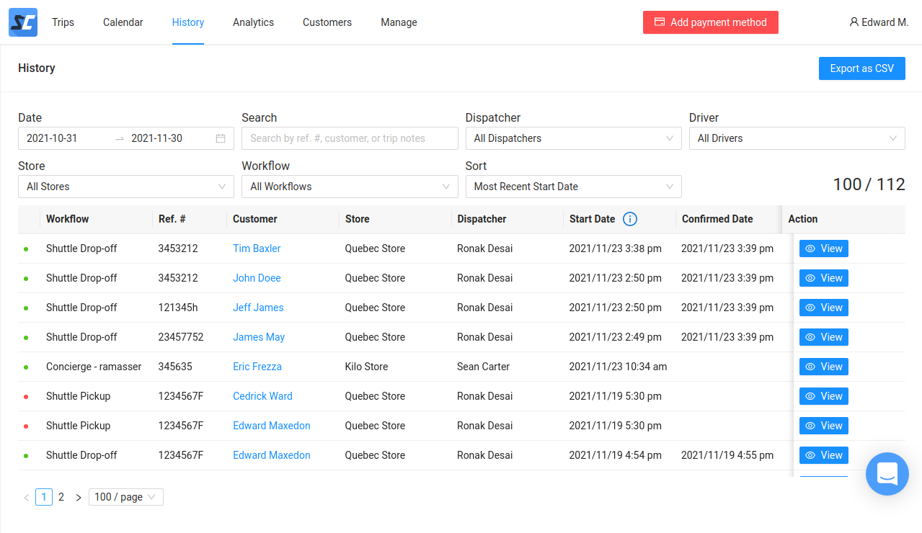Click the card icon on Add payment method
922x533 pixels.
point(659,22)
